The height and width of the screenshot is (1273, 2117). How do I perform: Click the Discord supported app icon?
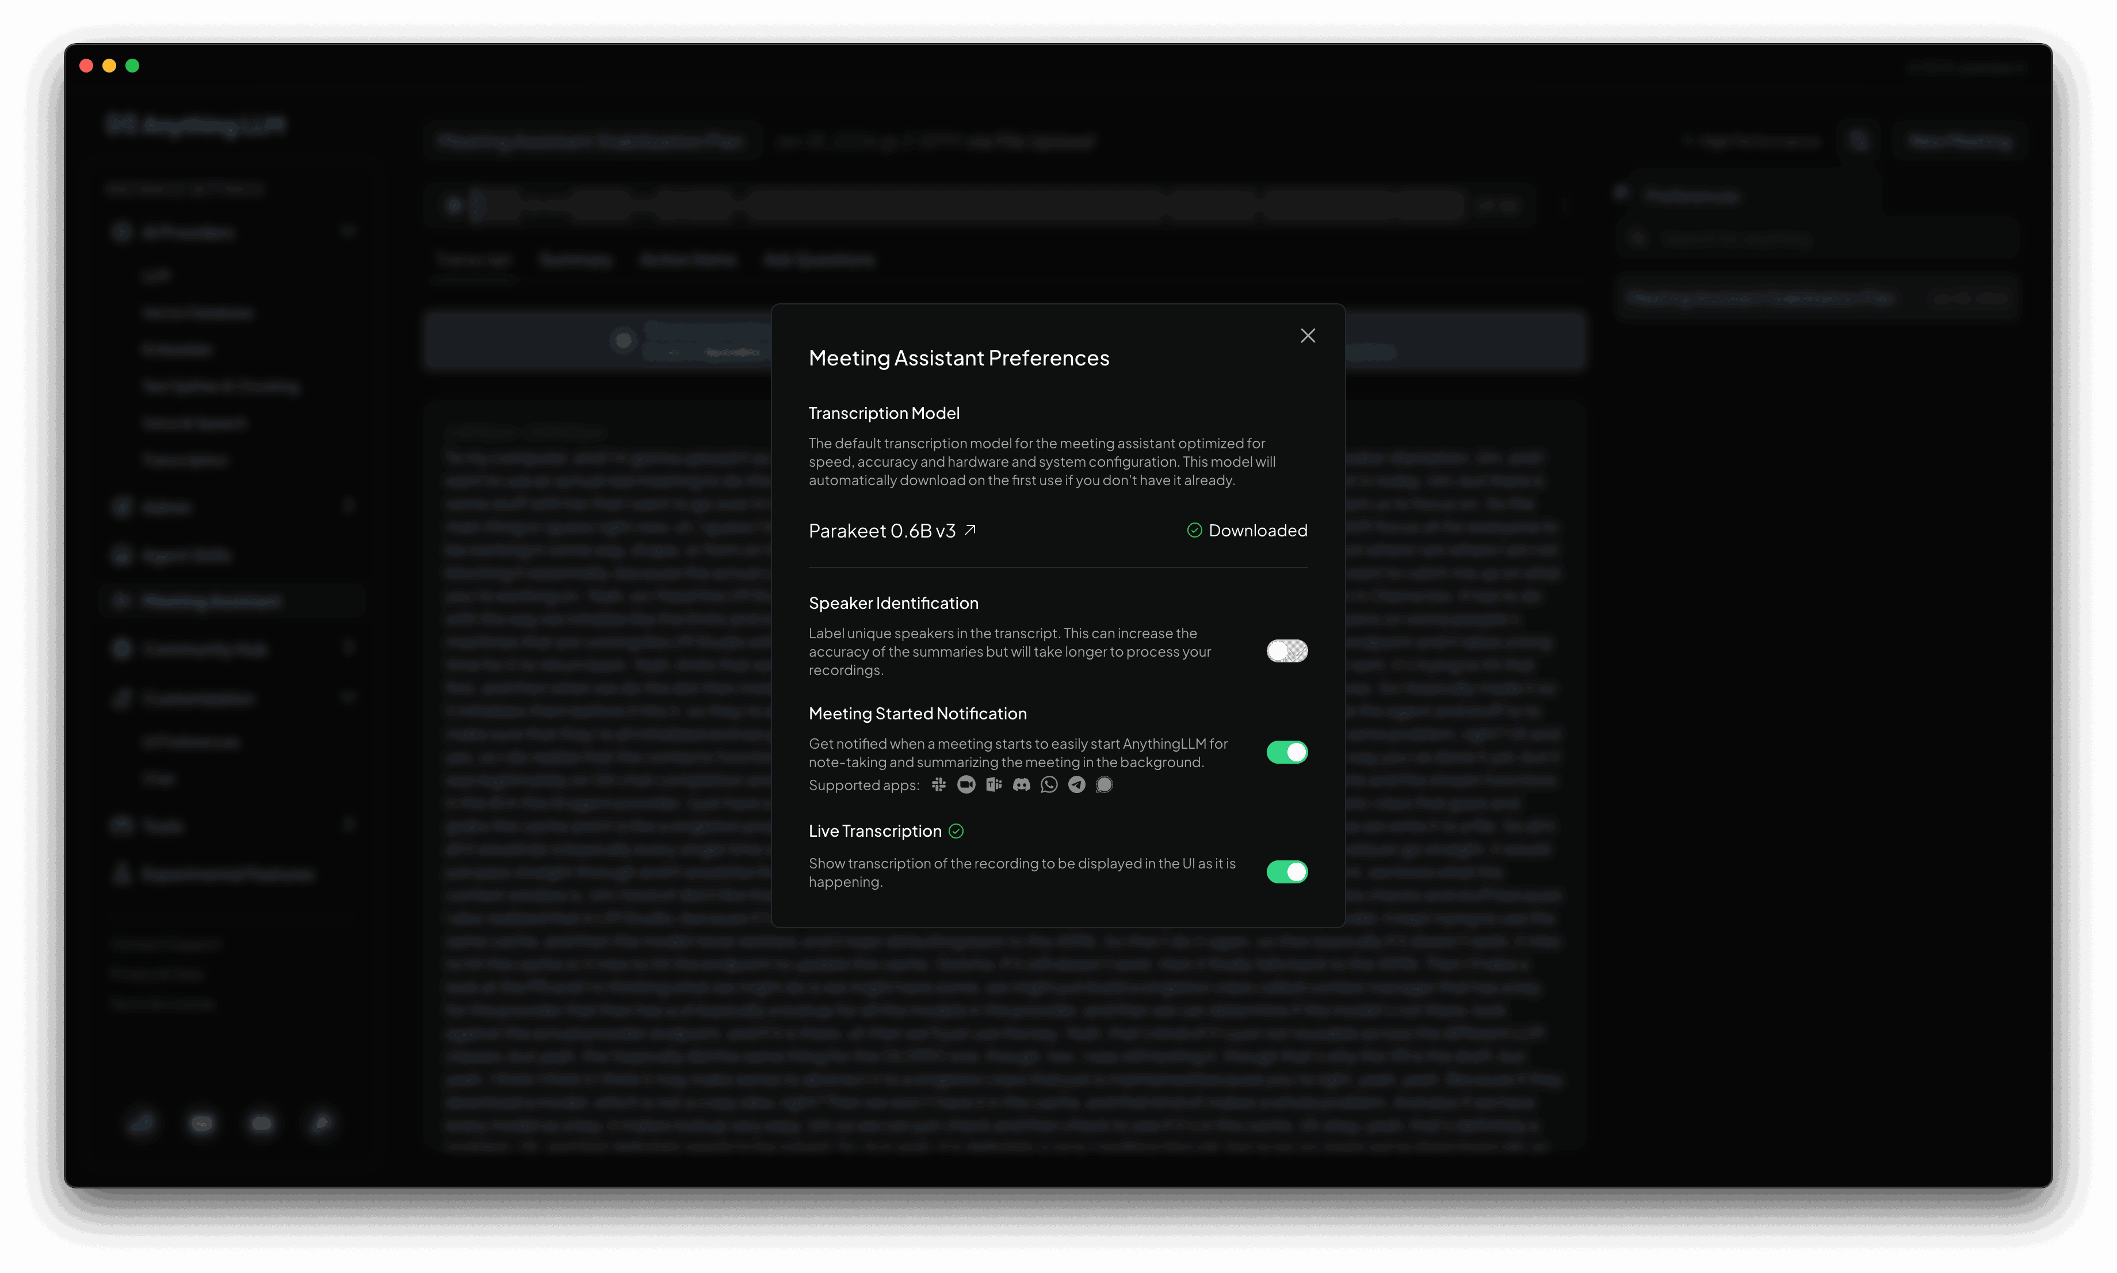1021,784
